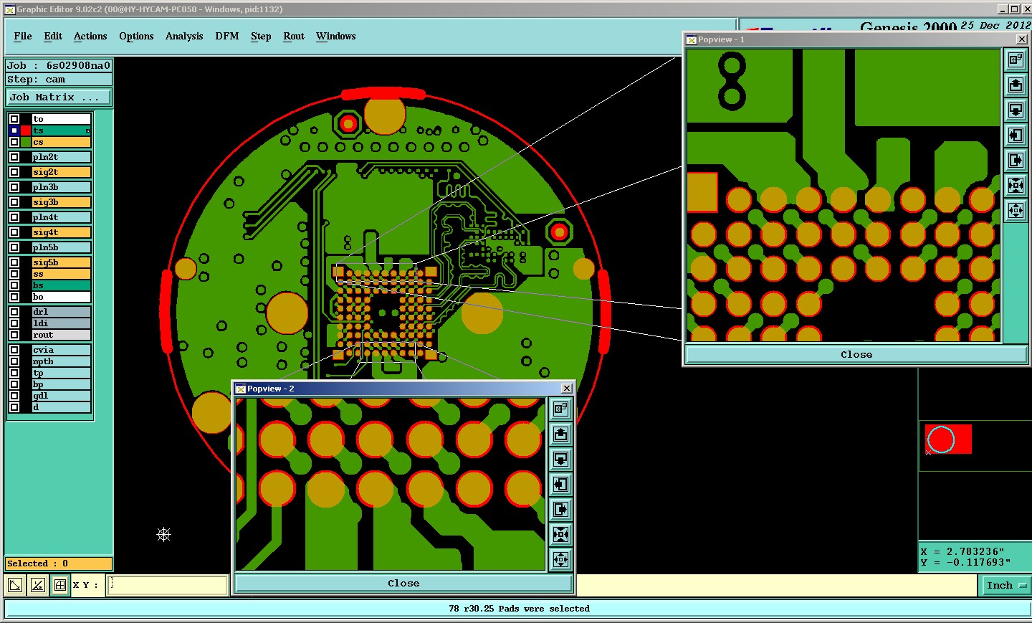Image resolution: width=1032 pixels, height=623 pixels.
Task: Select the bo layer name
Action: (62, 297)
